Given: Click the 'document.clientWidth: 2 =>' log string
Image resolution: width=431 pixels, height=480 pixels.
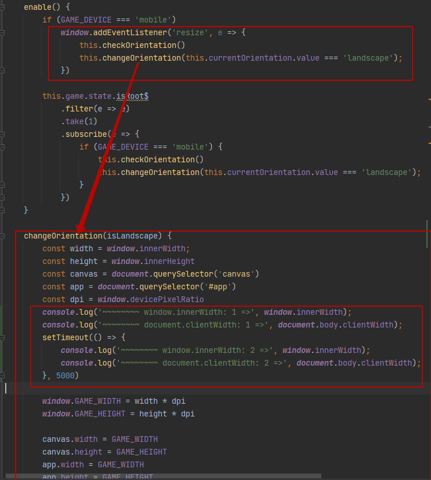Looking at the screenshot, I should tap(202, 363).
